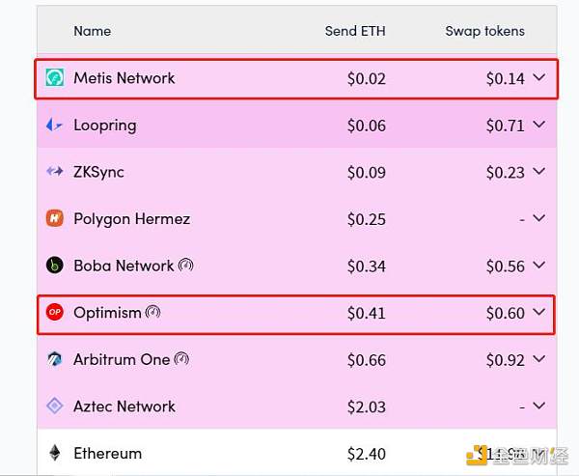Viewport: 579px width, 476px height.
Task: Click gauge icon next to Optimism
Action: [x=152, y=313]
